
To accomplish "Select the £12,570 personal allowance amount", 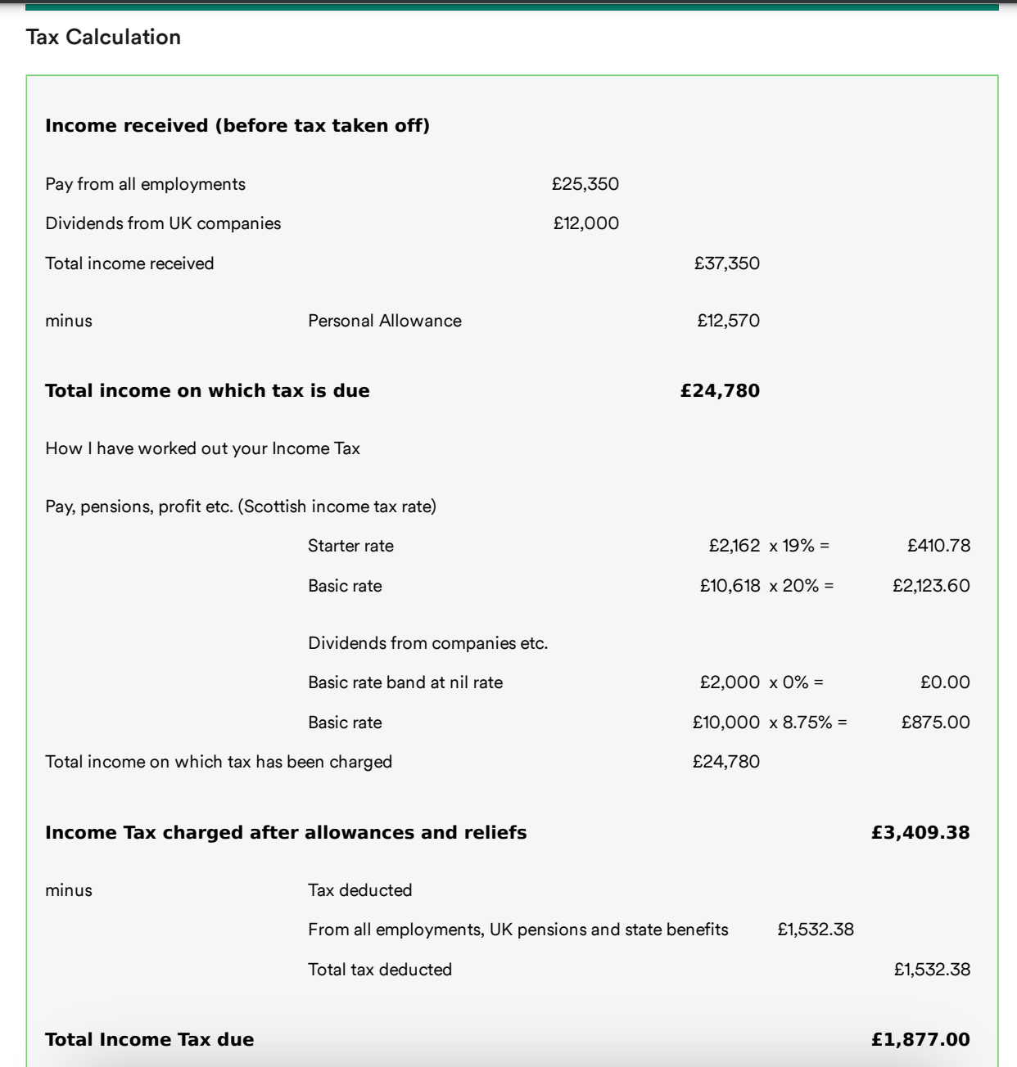I will point(728,321).
